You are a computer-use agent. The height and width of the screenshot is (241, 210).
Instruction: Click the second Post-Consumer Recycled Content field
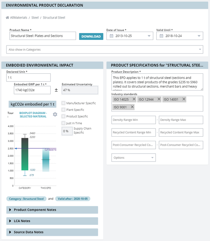(x=181, y=145)
